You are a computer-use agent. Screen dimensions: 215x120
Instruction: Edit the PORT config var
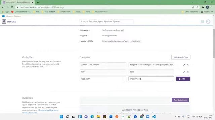click(x=184, y=72)
